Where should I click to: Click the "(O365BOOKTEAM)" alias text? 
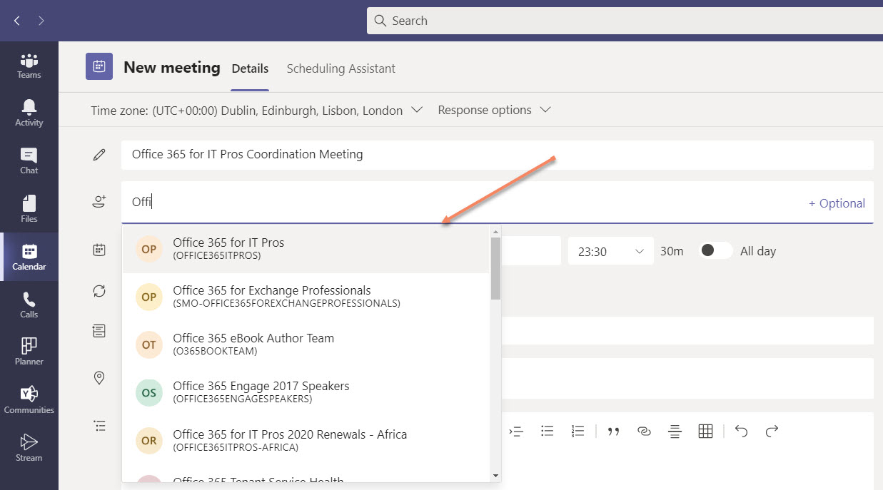pos(215,352)
